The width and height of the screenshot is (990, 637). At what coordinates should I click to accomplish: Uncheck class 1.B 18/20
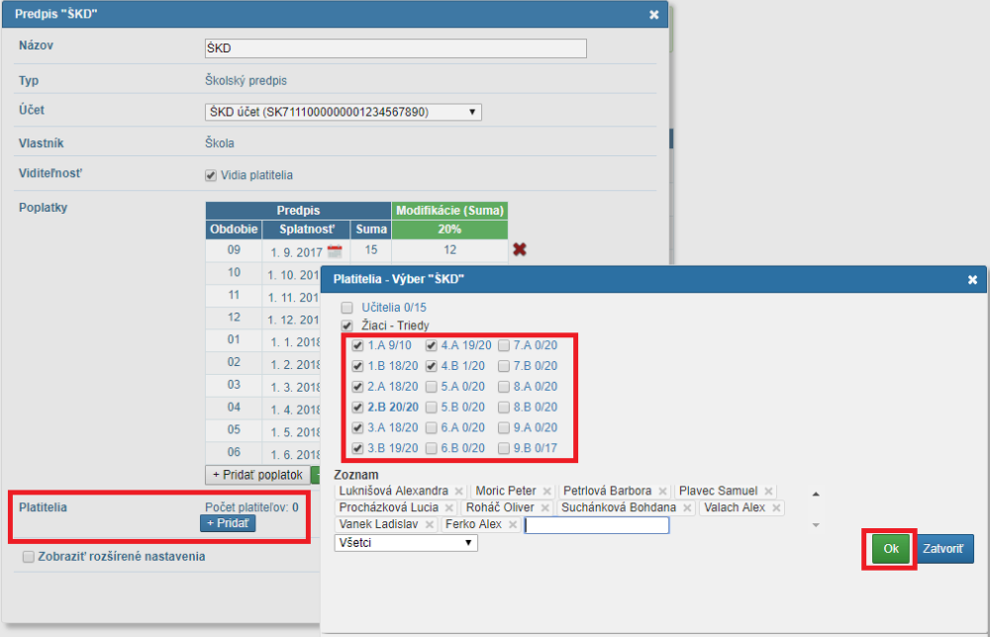357,366
